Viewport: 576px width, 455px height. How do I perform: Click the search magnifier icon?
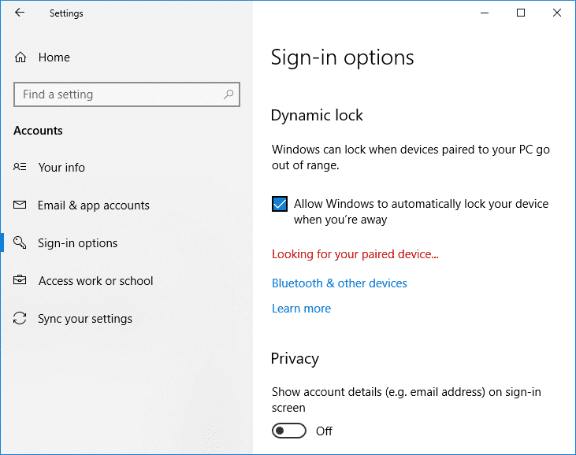[x=229, y=94]
